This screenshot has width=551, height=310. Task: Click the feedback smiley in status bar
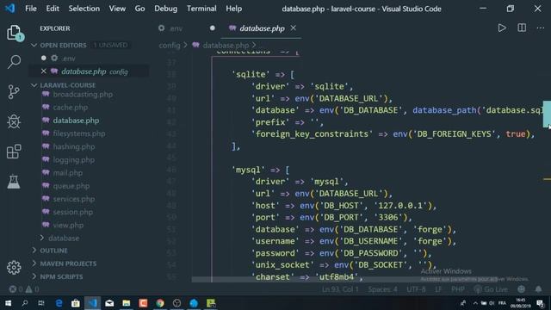[521, 289]
